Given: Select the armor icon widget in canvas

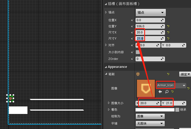Looking at the screenshot, I should point(10,99).
